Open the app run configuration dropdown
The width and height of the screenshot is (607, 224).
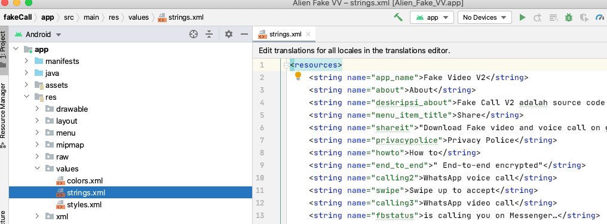431,17
